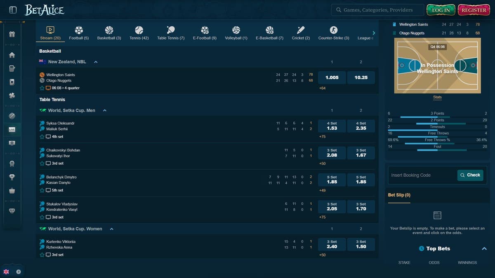Open the diamond VIP icon in sidebar
The width and height of the screenshot is (495, 278).
coord(12,211)
